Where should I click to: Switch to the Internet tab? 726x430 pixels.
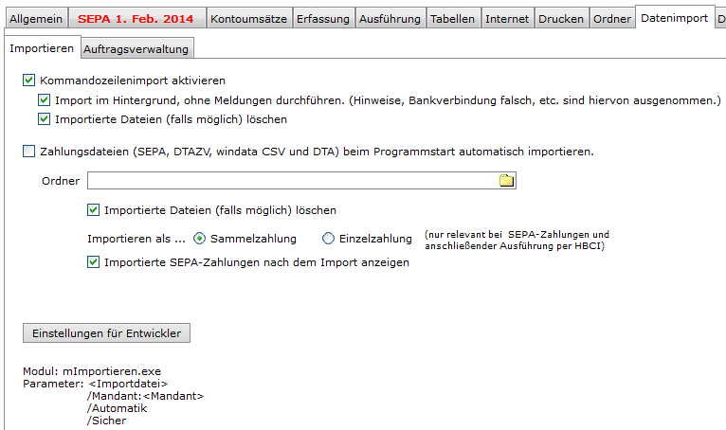click(x=507, y=19)
